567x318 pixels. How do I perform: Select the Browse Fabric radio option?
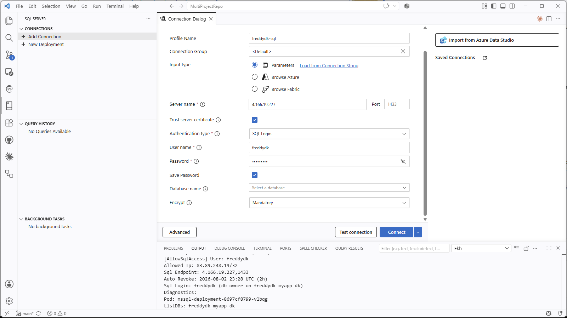[x=255, y=89]
